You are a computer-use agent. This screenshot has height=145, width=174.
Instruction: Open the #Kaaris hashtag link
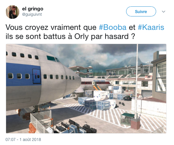151,28
